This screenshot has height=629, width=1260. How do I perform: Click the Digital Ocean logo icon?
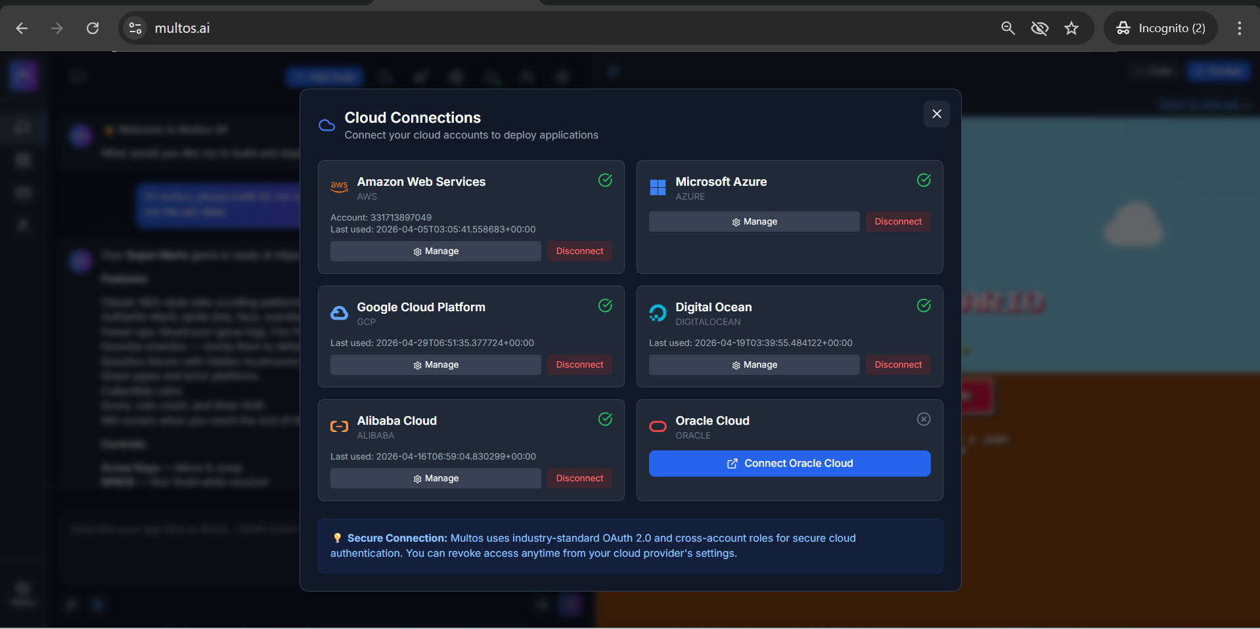(658, 313)
